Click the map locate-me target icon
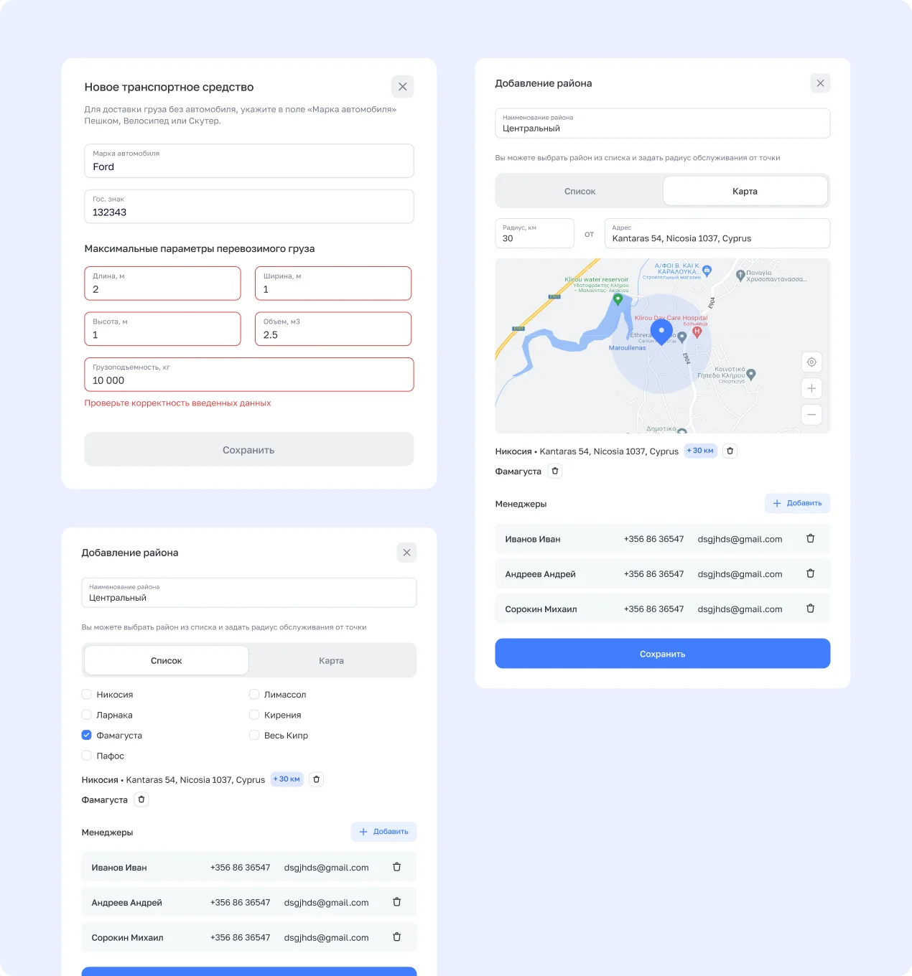 (811, 362)
